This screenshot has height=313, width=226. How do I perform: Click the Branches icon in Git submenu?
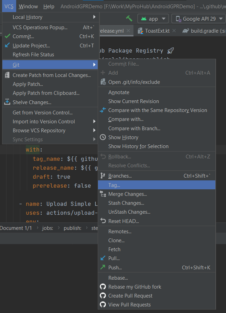tap(103, 176)
